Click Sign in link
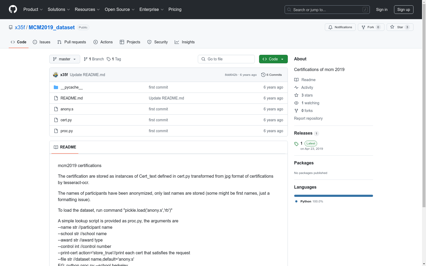Image resolution: width=426 pixels, height=266 pixels. [x=382, y=10]
